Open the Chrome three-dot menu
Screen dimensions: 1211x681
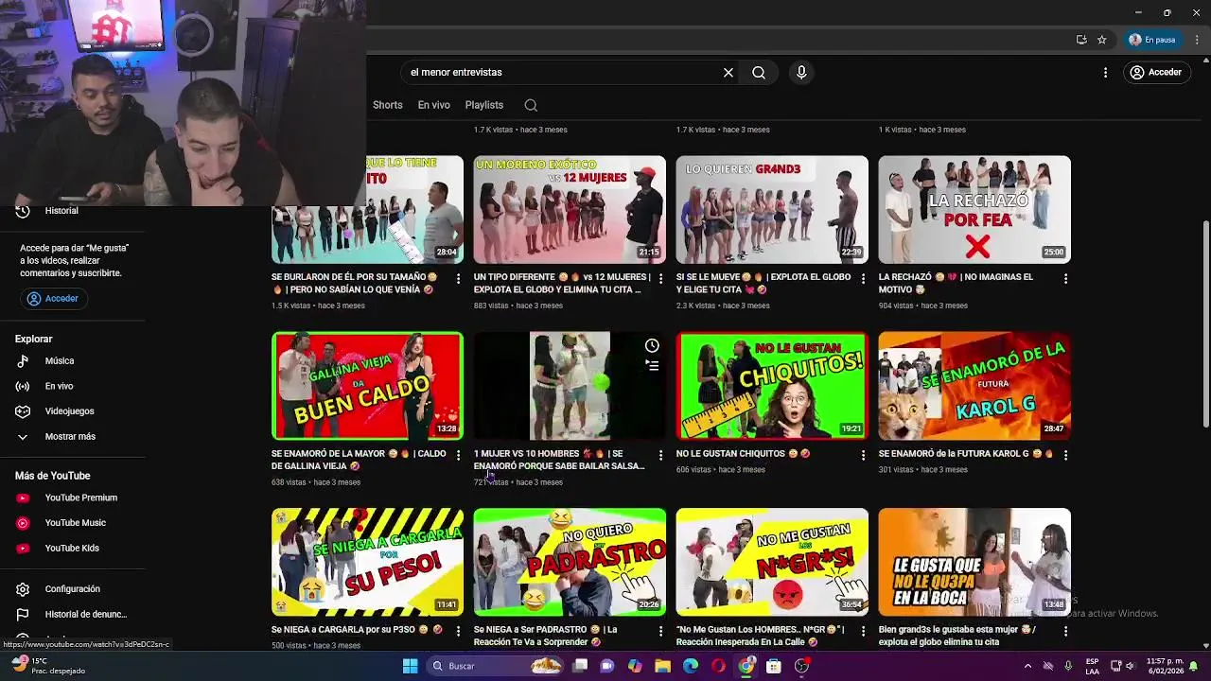point(1197,40)
